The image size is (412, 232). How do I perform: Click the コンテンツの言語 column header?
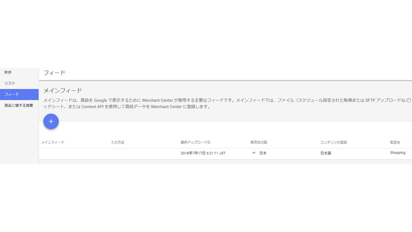(x=333, y=142)
